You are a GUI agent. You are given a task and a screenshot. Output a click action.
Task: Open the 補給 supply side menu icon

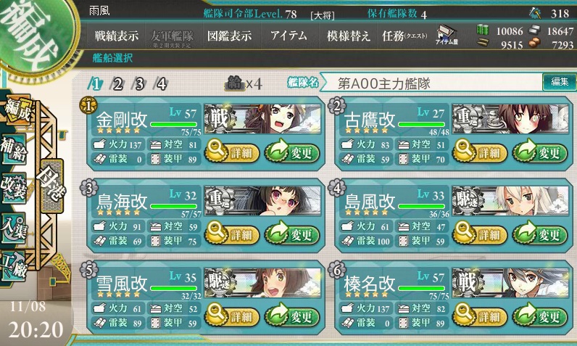point(14,149)
